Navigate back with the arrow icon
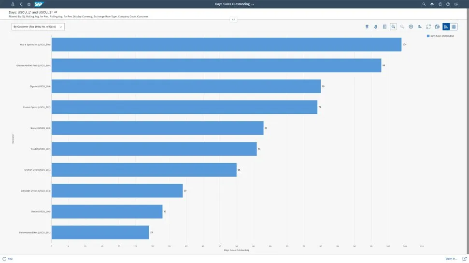 (x=21, y=4)
